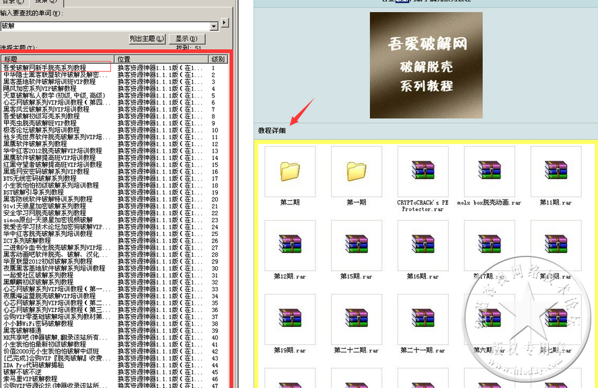The width and height of the screenshot is (598, 388).
Task: Select result 夜鹰黑客基地软件破解系列培训教程
Action: (54, 268)
